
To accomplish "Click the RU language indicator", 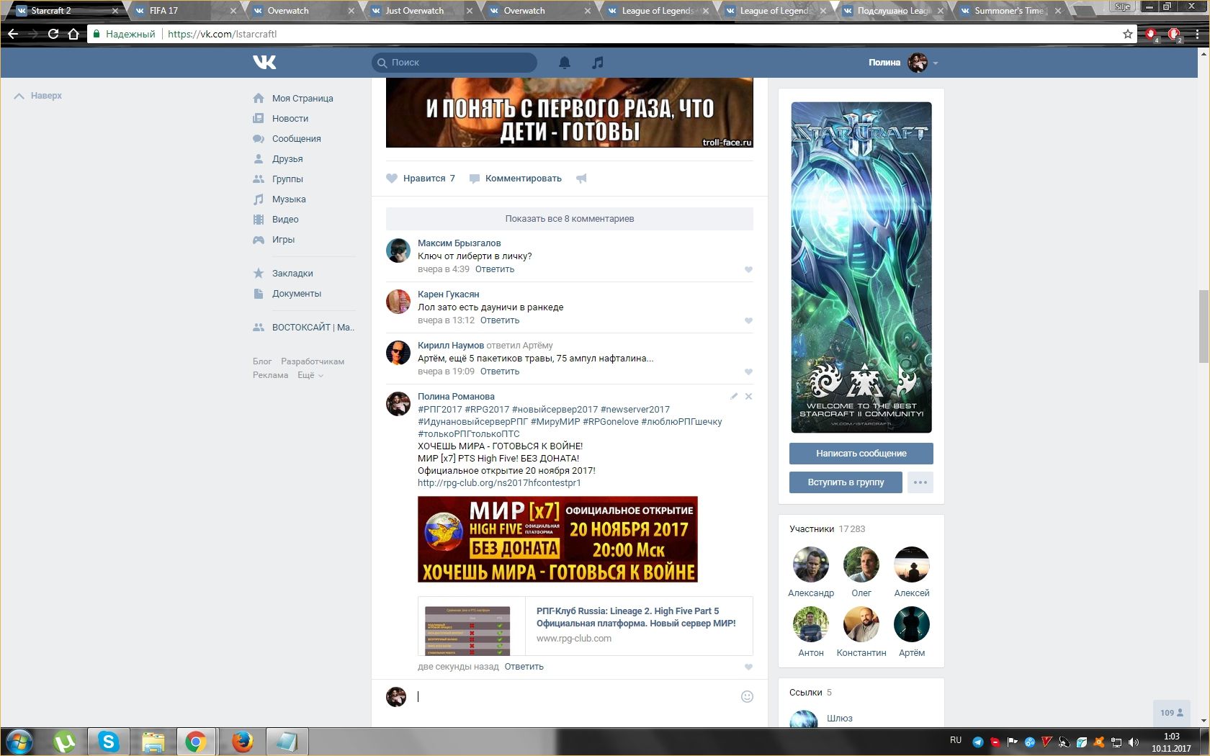I will (x=956, y=740).
